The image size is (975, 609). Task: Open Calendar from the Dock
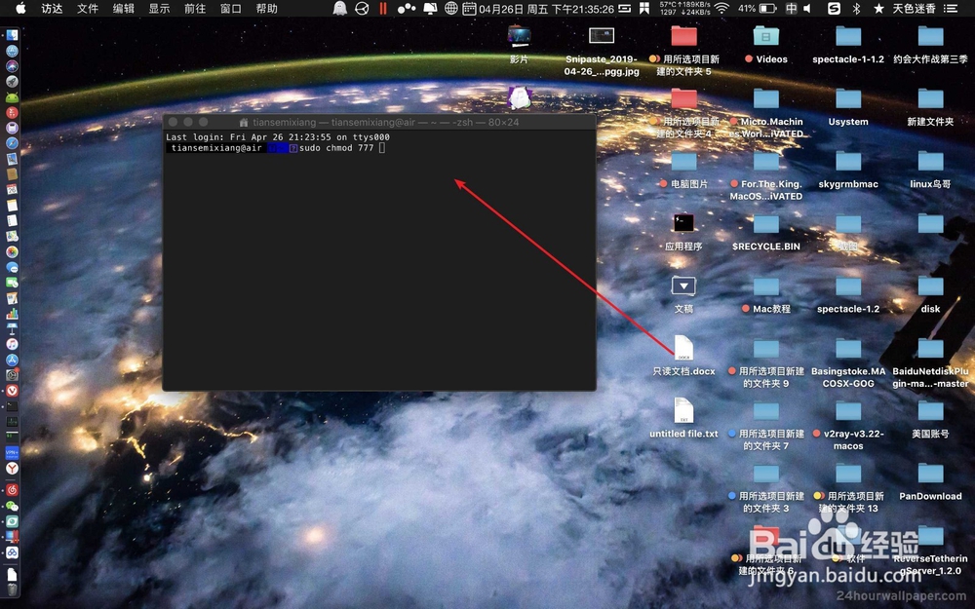[12, 190]
